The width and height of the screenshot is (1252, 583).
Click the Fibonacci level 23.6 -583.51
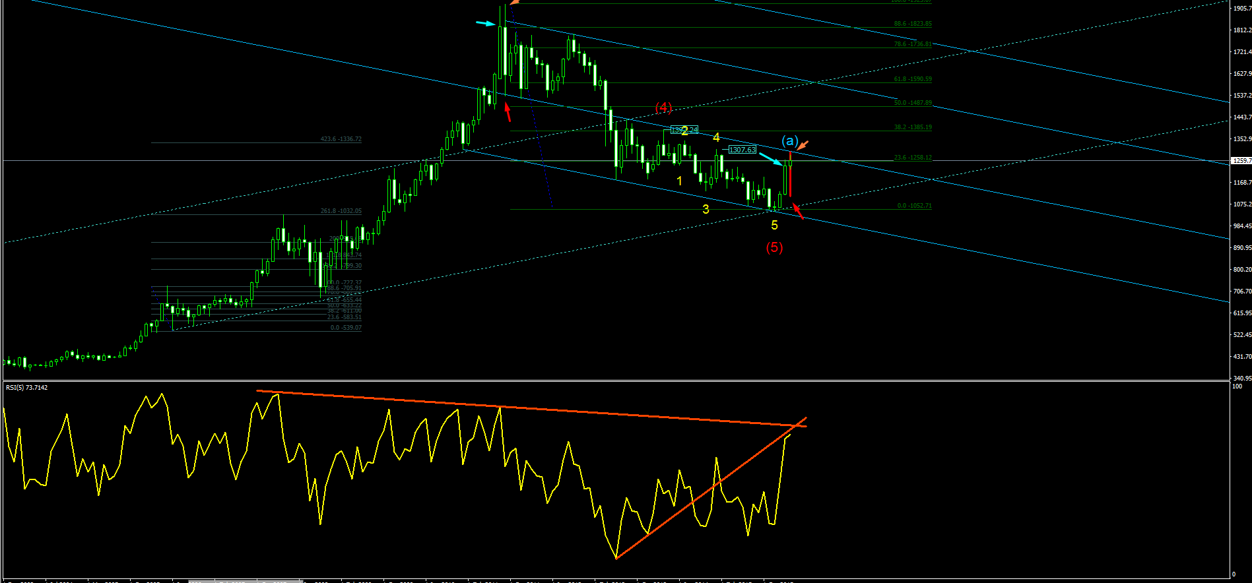point(345,317)
